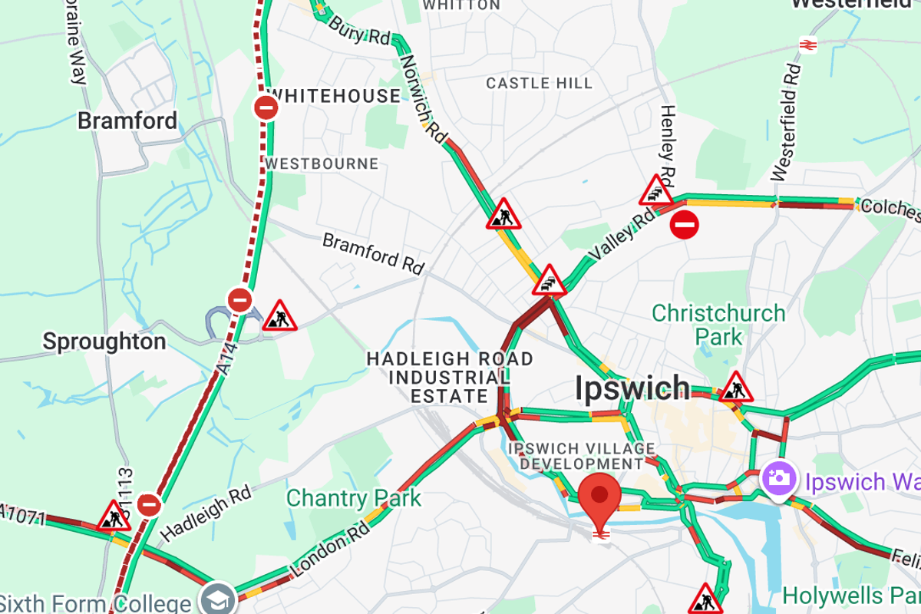Open roadworks icon on the A1071
The height and width of the screenshot is (614, 921).
pos(114,517)
